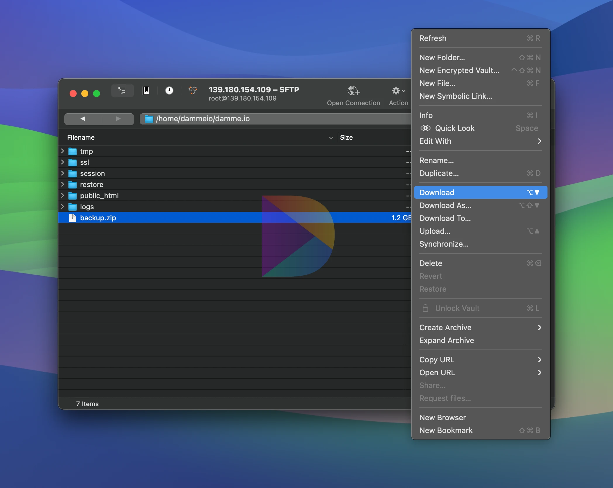
Task: Expand the ssl folder
Action: pyautogui.click(x=62, y=162)
